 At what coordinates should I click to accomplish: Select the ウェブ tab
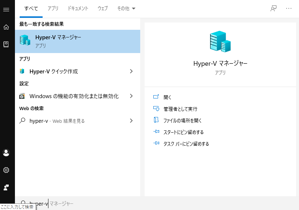103,9
